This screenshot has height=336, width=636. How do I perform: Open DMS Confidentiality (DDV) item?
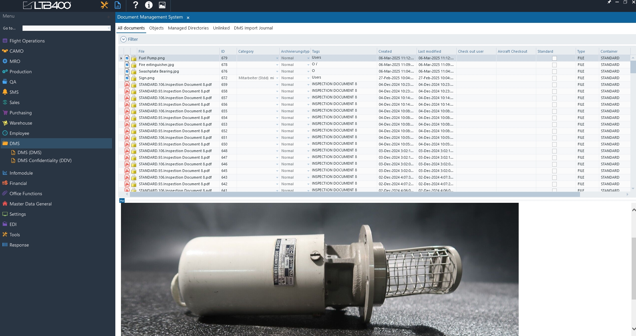[x=44, y=160]
